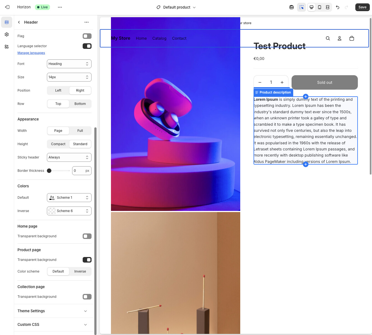Click Catalog in the store navigation

click(159, 38)
